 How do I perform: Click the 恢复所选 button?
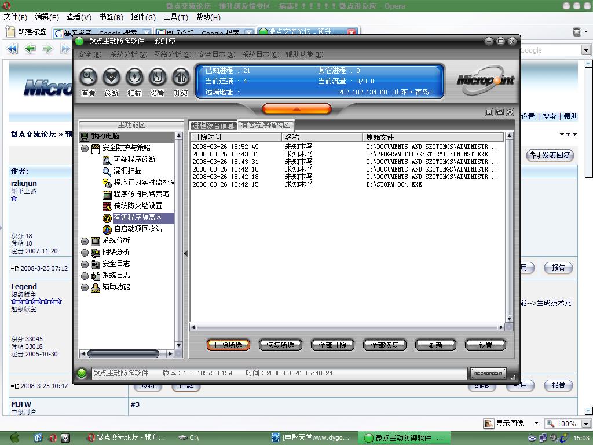point(280,345)
